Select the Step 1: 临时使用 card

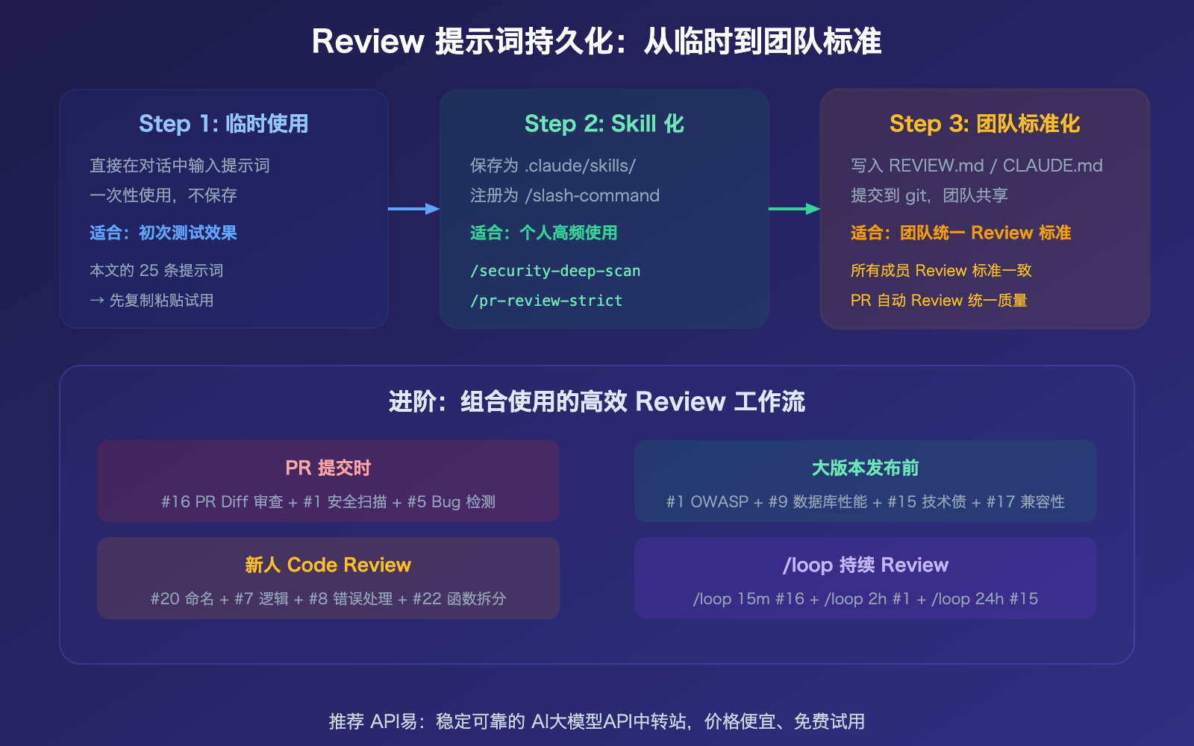[x=223, y=209]
